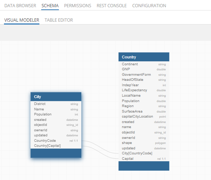The height and width of the screenshot is (180, 211).
Task: Select the Country[Capital] row in City
Action: pos(56,146)
